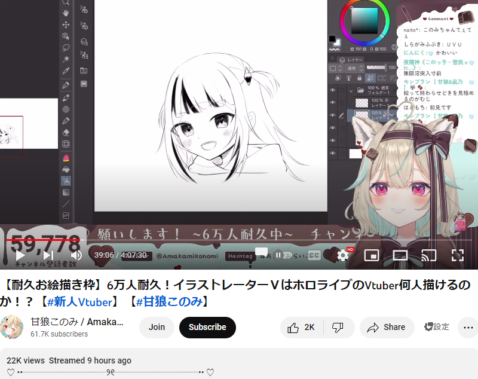Play the video with the play button
478x379 pixels.
tap(20, 255)
